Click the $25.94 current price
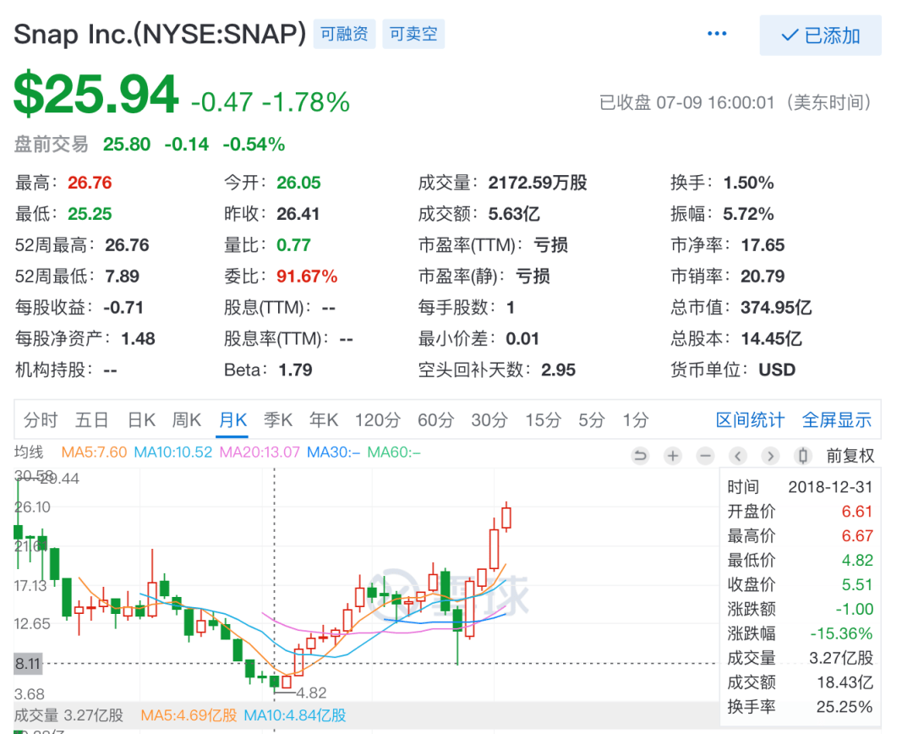The height and width of the screenshot is (734, 913). (x=96, y=94)
